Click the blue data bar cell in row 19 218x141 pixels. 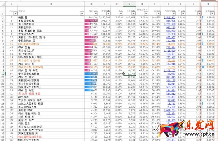point(91,73)
